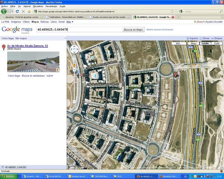Switch map view to Mapa

(x=194, y=43)
